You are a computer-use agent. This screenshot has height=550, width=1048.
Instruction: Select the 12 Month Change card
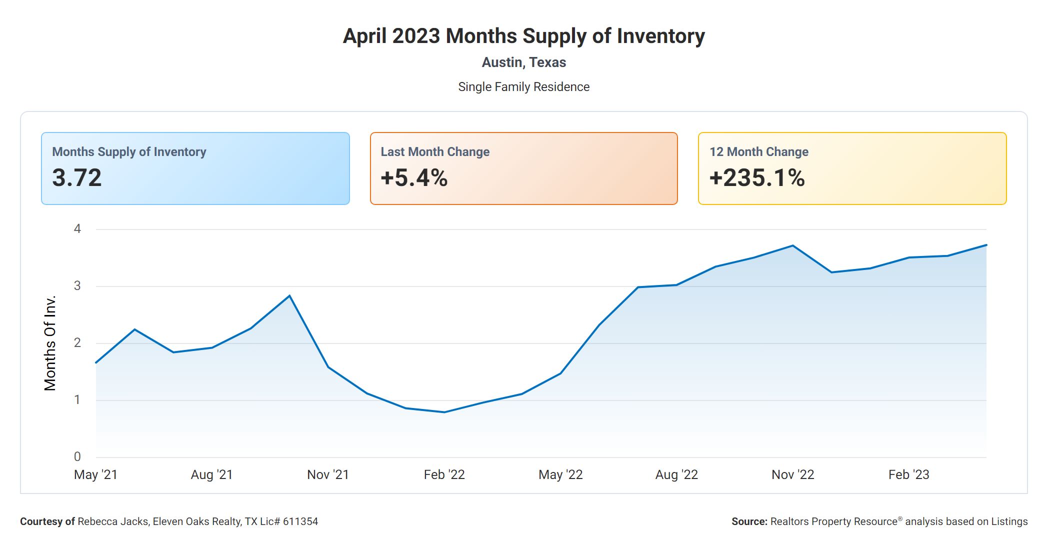[852, 168]
